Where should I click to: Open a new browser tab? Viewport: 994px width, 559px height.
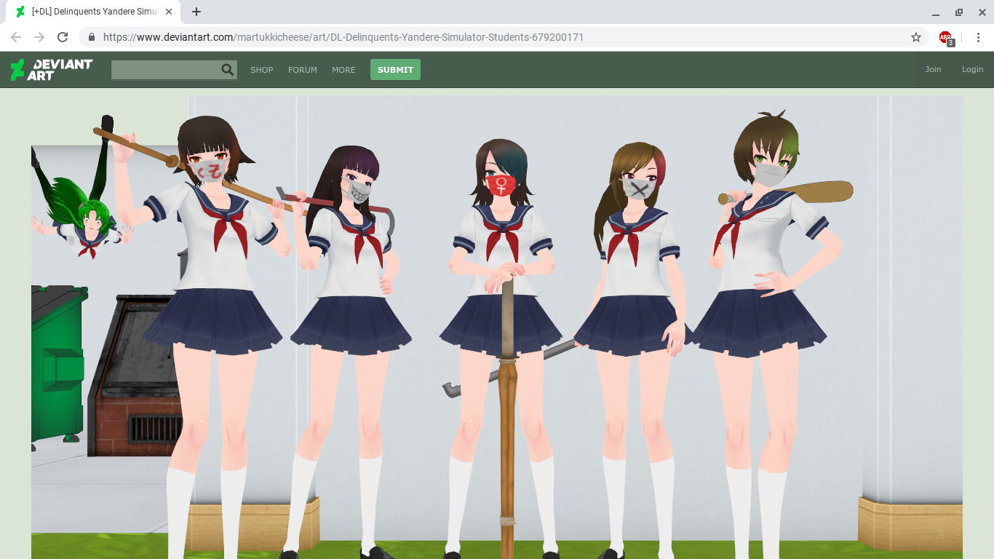pyautogui.click(x=196, y=12)
